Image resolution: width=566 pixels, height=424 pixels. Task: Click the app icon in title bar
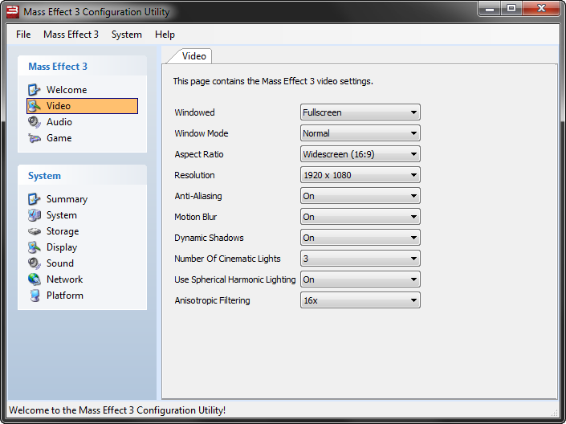pos(13,11)
